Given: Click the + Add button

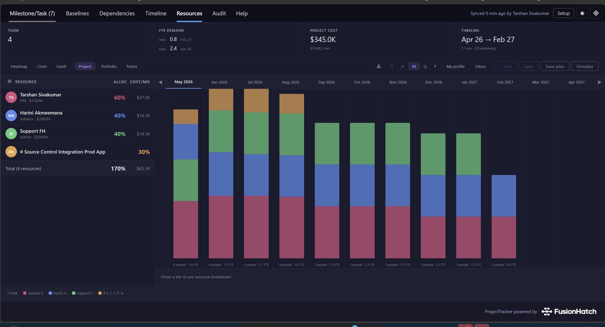Looking at the screenshot, I should coord(506,66).
